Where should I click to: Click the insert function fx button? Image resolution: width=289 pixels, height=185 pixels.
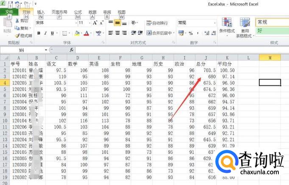pyautogui.click(x=72, y=50)
